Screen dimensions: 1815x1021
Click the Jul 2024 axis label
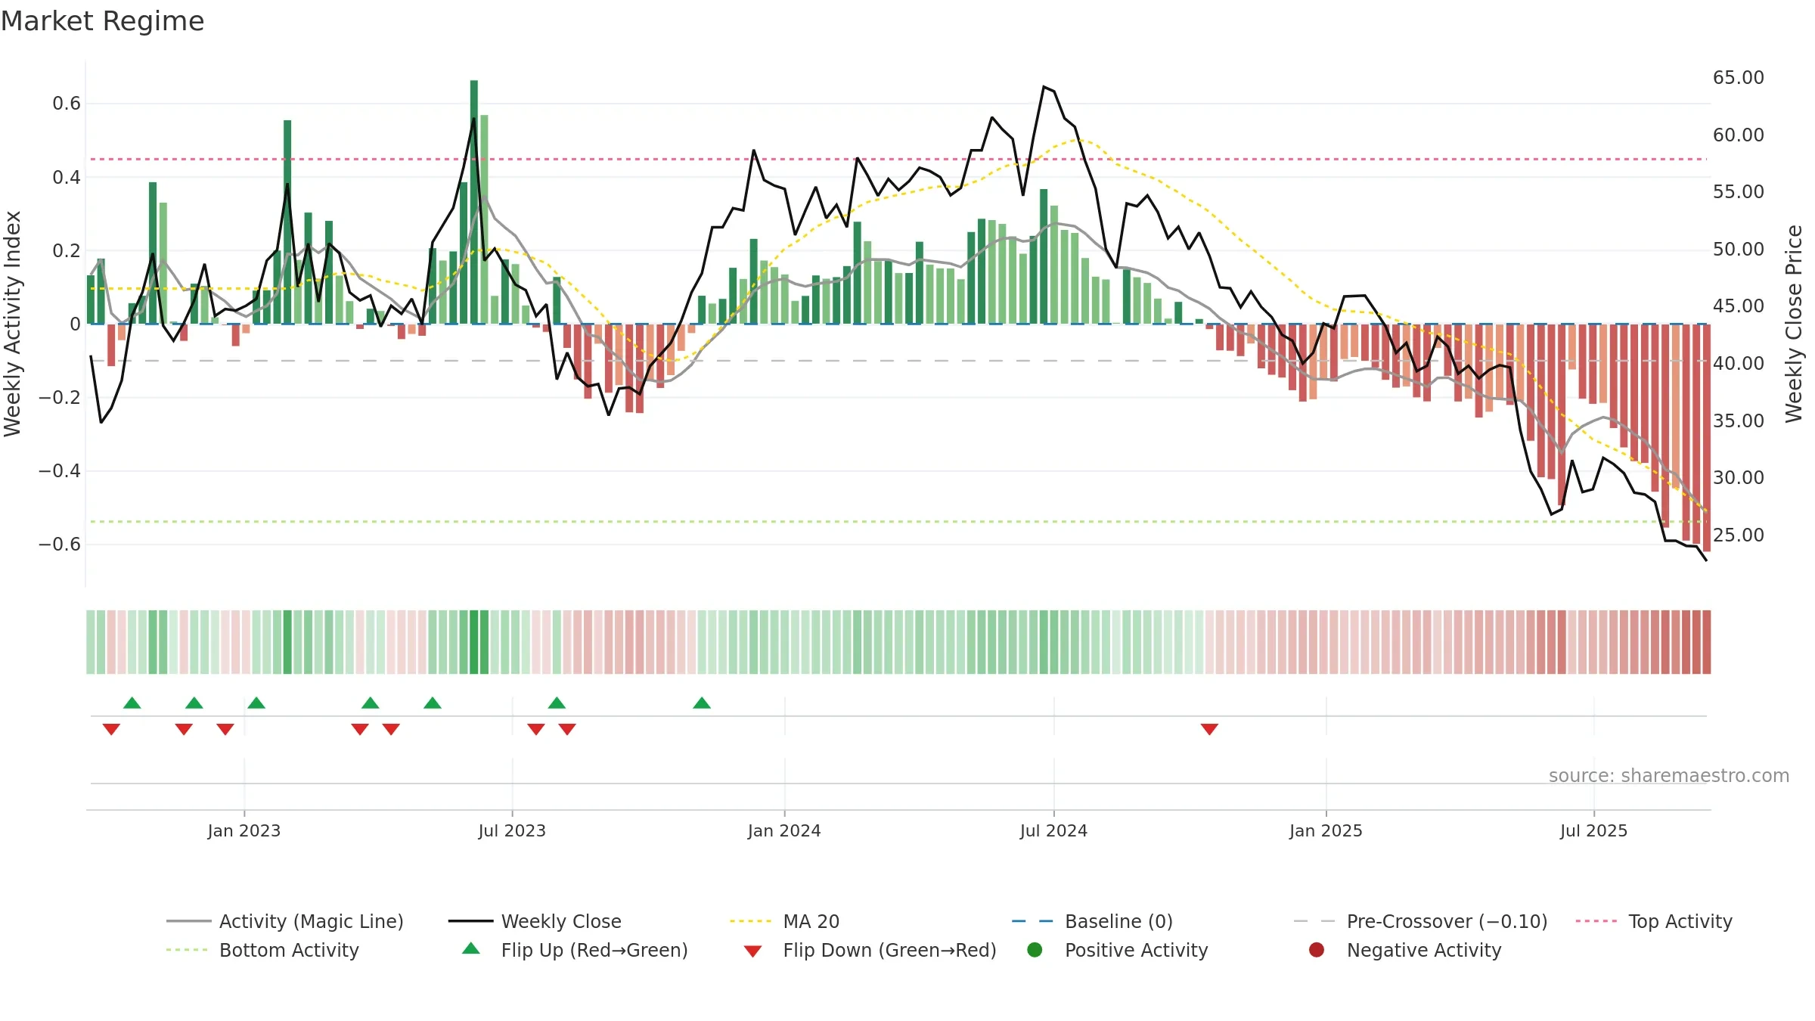click(1053, 830)
